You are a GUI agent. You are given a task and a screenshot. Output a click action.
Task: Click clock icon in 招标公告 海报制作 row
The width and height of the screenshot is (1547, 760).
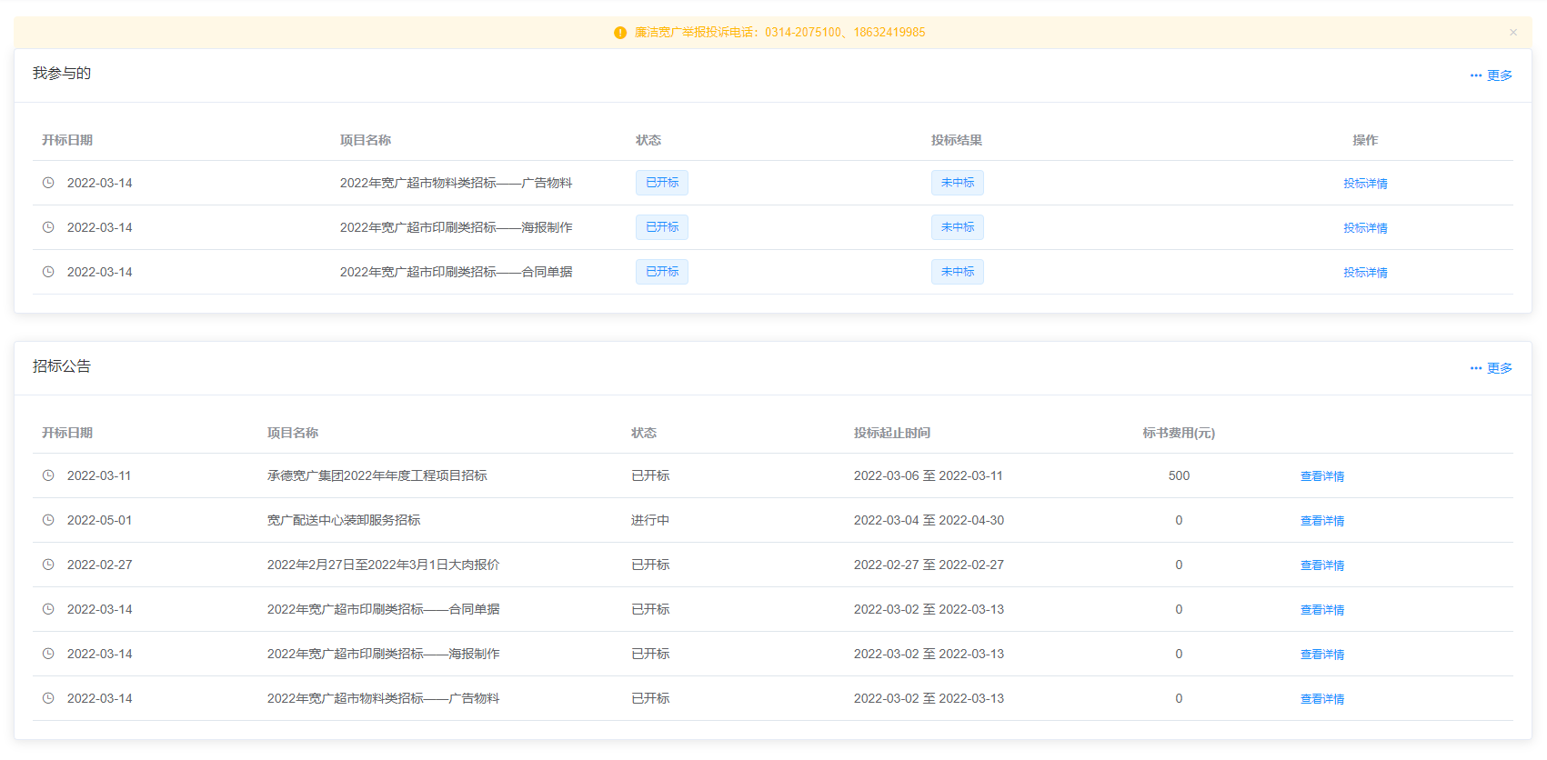click(48, 654)
